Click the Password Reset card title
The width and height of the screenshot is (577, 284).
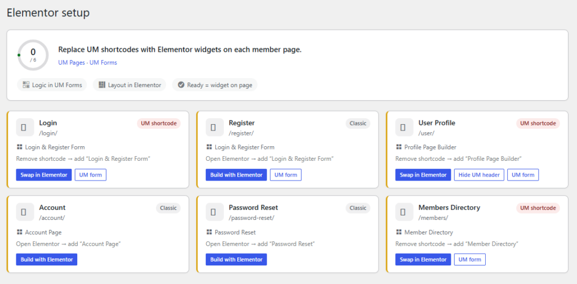[x=253, y=208]
